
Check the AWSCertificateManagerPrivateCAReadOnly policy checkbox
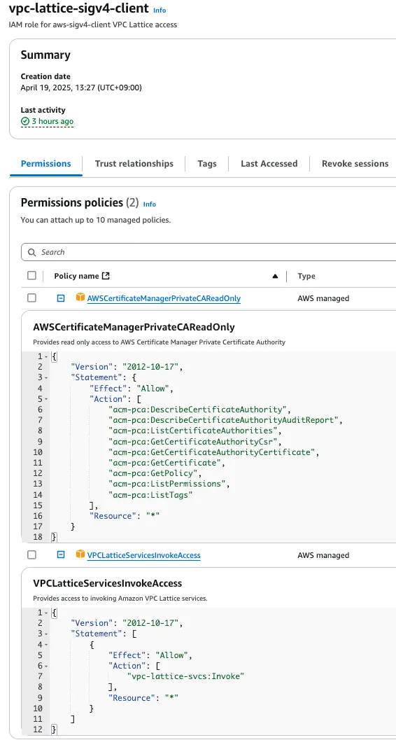coord(32,298)
